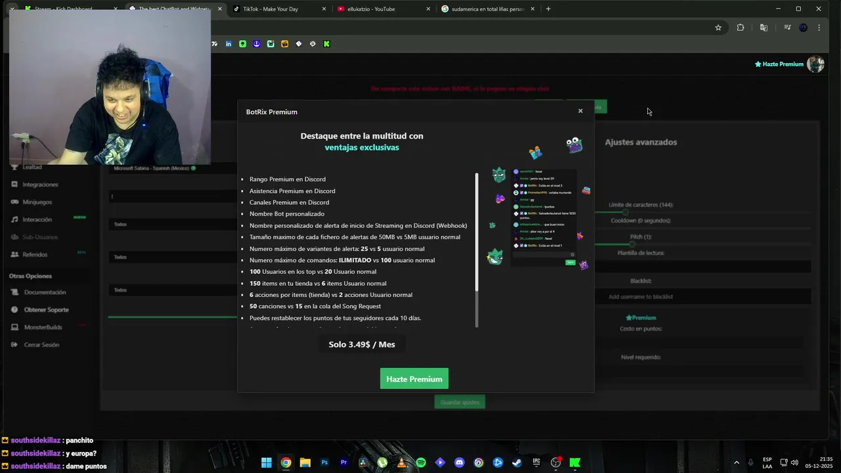Click Obtener Soporte in sidebar
This screenshot has height=473, width=841.
(x=46, y=309)
